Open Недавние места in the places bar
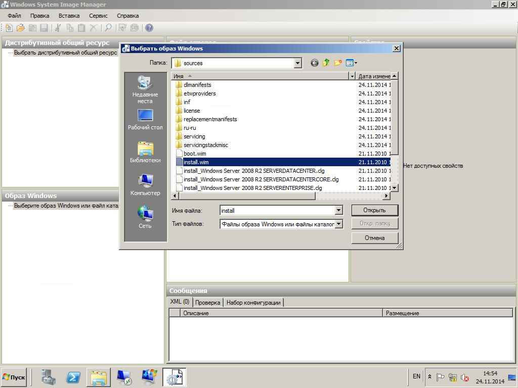Image resolution: width=518 pixels, height=388 pixels. click(x=145, y=89)
